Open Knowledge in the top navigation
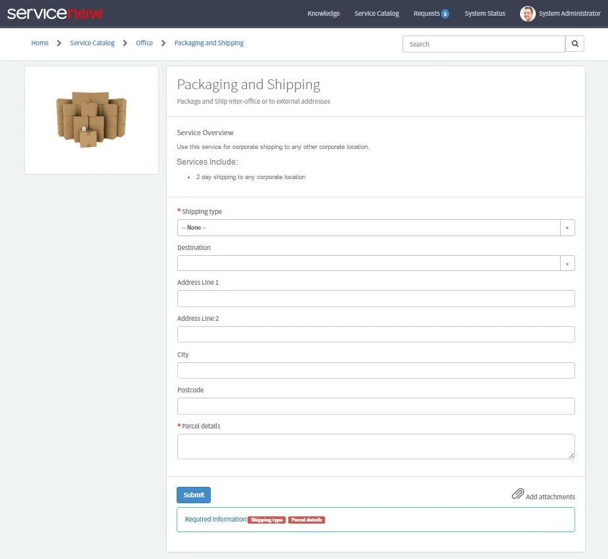Viewport: 608px width, 559px height. 323,13
